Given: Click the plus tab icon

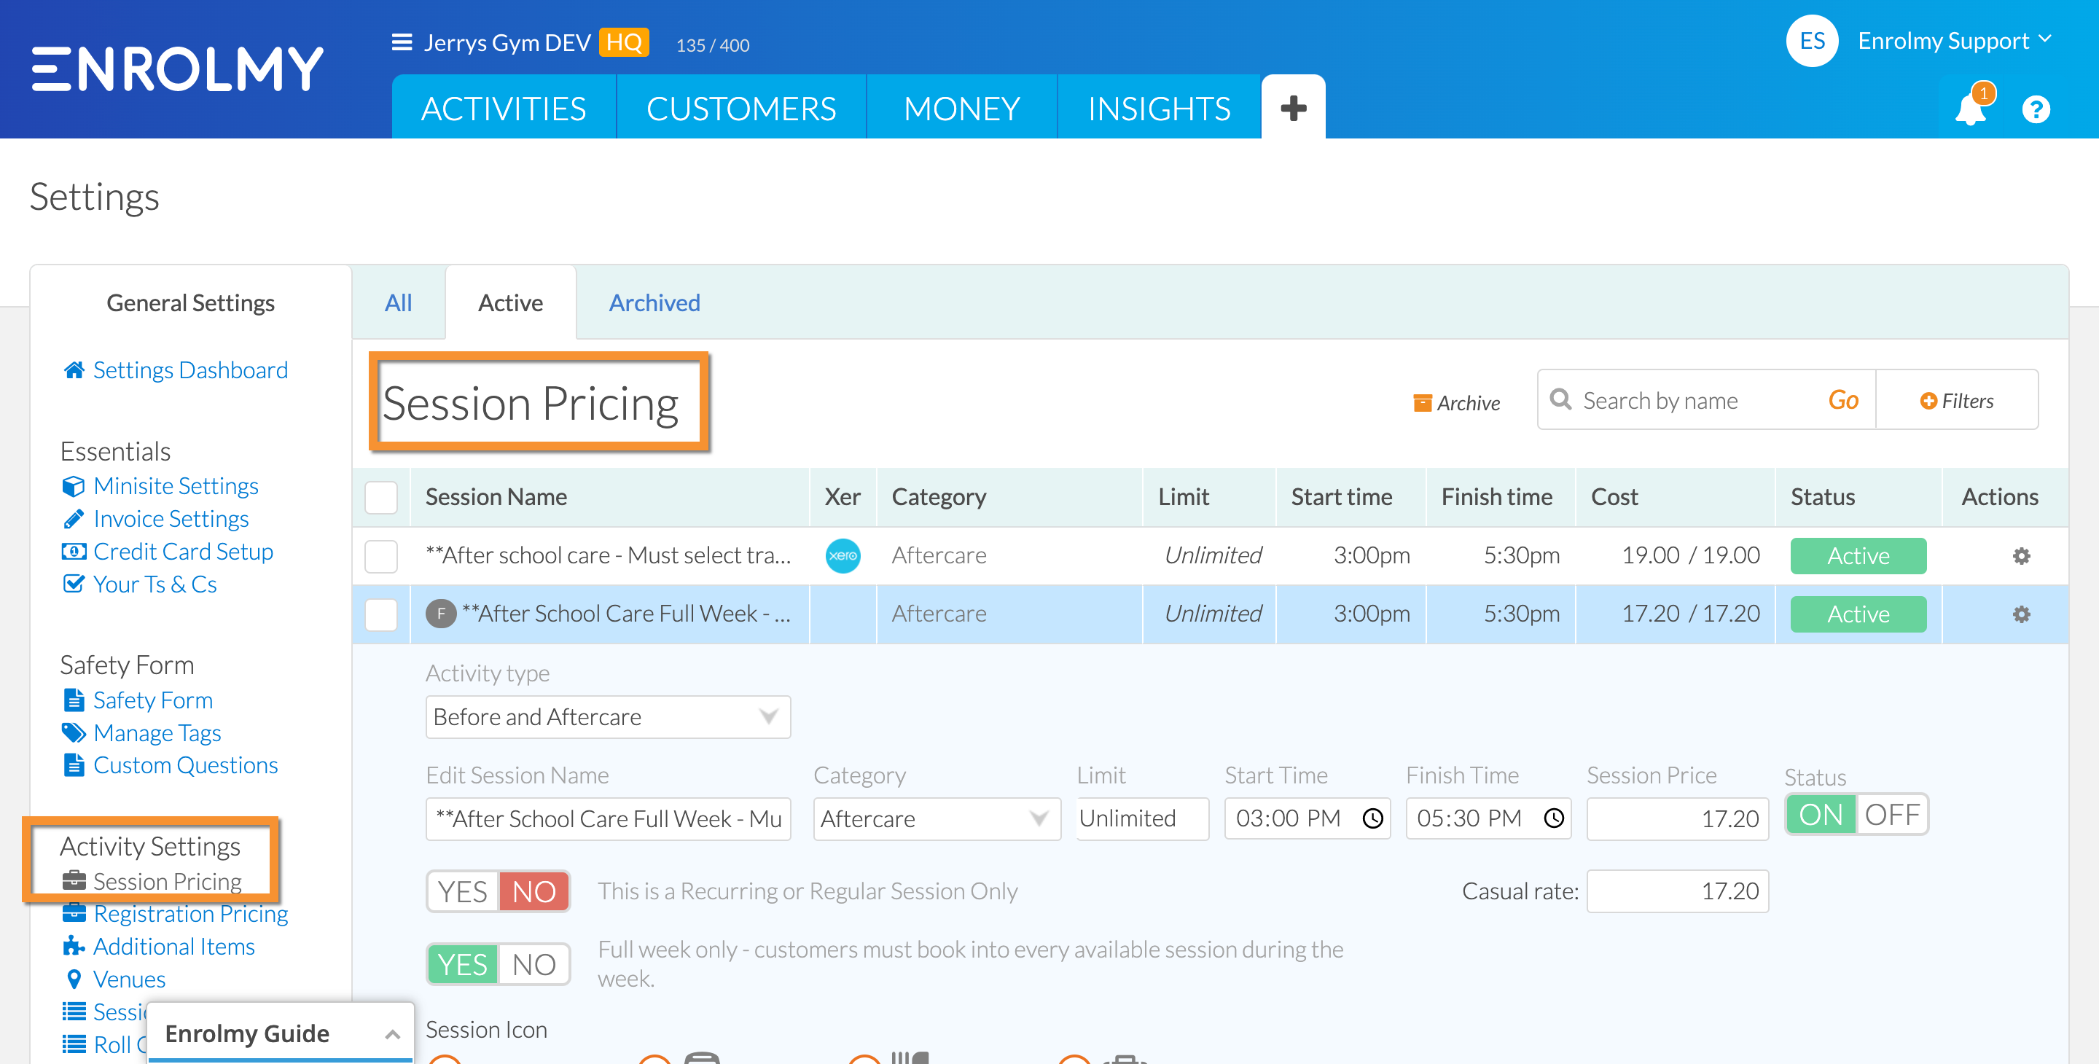Looking at the screenshot, I should tap(1293, 108).
